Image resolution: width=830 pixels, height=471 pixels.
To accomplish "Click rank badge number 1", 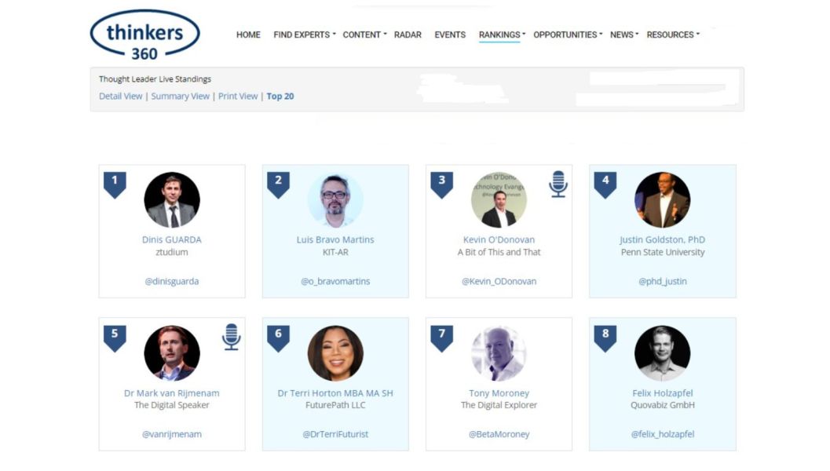I will click(115, 185).
